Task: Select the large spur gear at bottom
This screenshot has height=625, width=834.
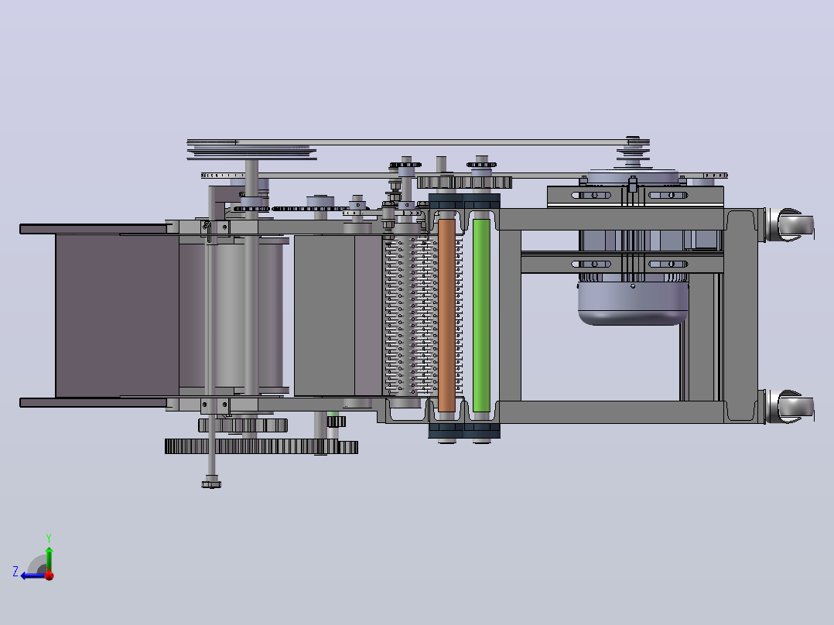Action: (x=261, y=446)
